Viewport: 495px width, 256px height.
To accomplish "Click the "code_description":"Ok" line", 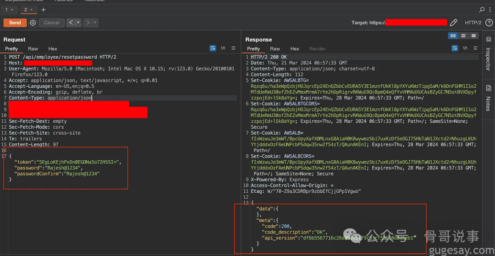I will click(x=295, y=232).
